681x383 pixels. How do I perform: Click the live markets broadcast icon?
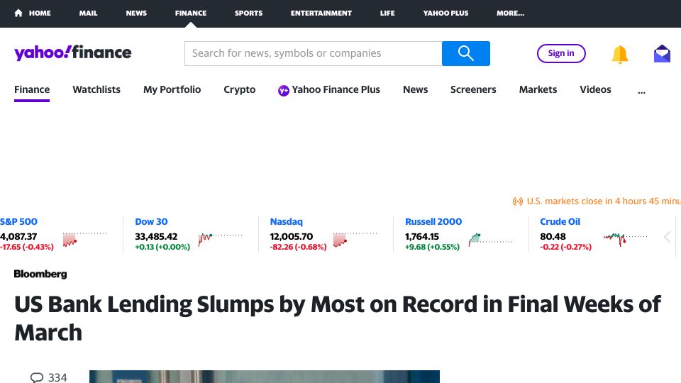[x=518, y=201]
